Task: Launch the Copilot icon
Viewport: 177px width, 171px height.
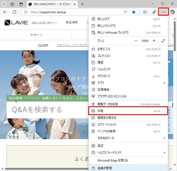Action: tap(173, 12)
